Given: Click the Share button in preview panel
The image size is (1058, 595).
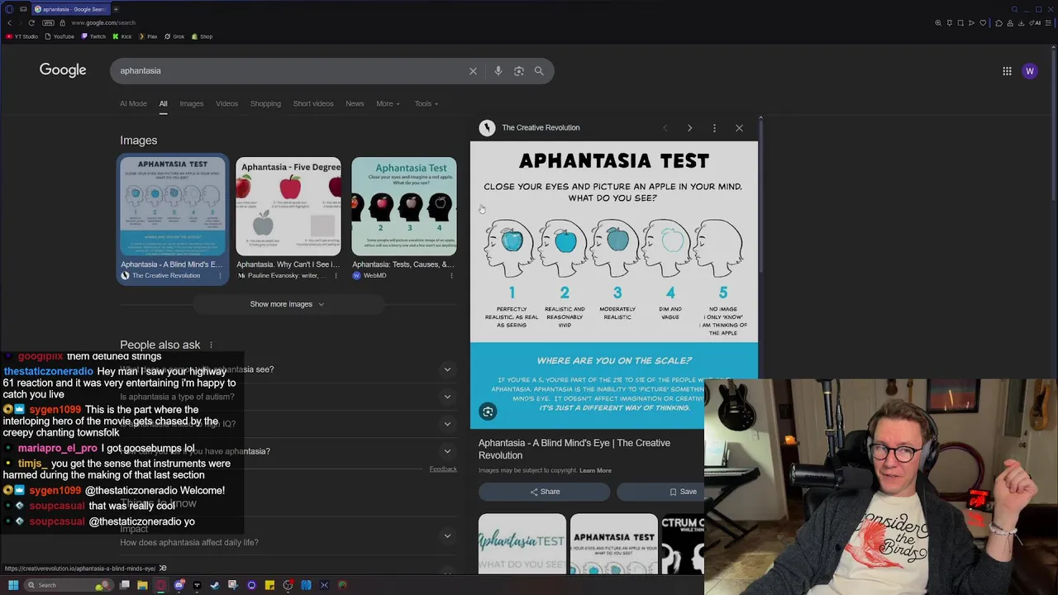Looking at the screenshot, I should click(544, 492).
